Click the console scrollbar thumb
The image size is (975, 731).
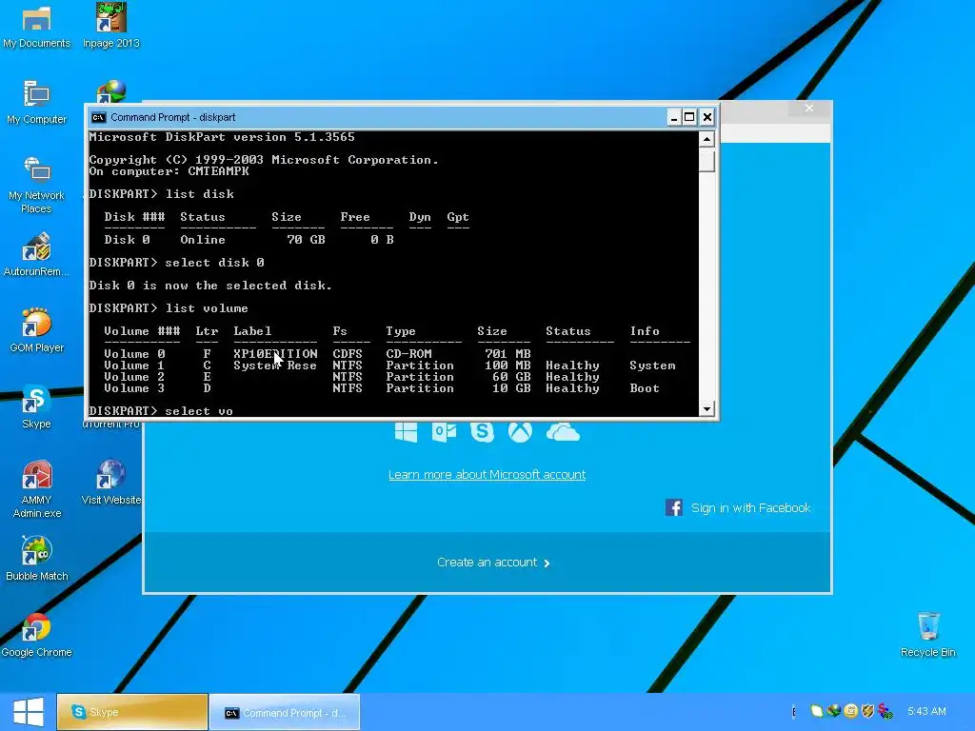click(x=706, y=160)
